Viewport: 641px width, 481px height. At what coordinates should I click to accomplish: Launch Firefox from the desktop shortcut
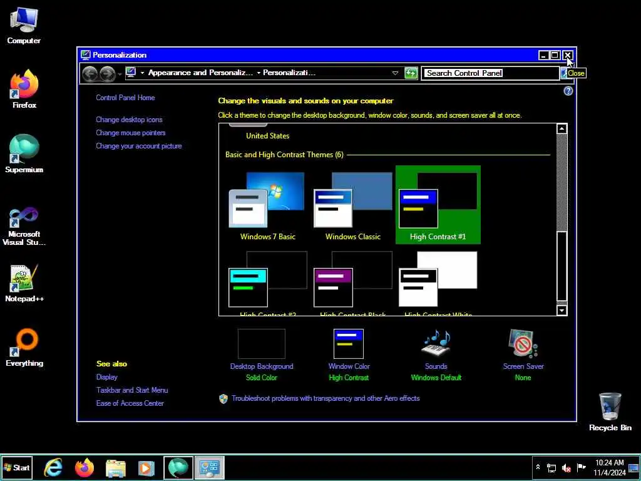24,90
